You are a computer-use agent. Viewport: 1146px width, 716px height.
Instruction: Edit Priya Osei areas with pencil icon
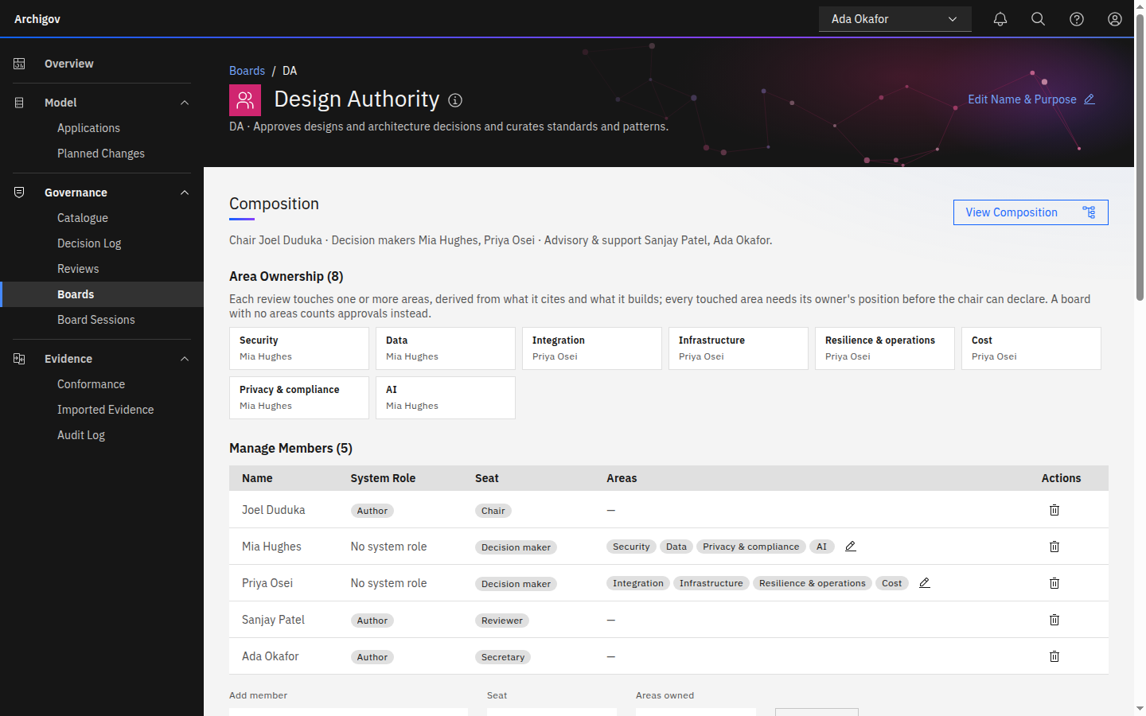coord(925,583)
